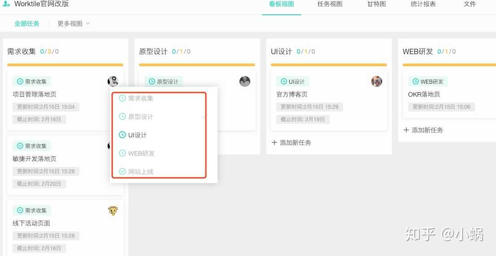Click 截止时间: 2月20日 on 敏捷开发落地页 card
Viewport: 496px width, 256px height.
pos(39,183)
